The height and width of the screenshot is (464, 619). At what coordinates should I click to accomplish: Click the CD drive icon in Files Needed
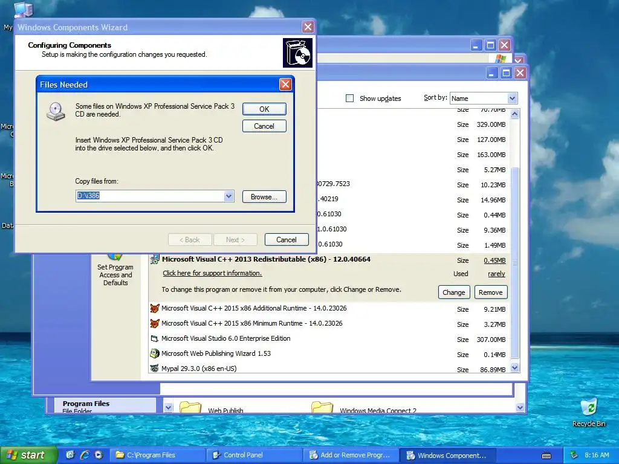(56, 111)
